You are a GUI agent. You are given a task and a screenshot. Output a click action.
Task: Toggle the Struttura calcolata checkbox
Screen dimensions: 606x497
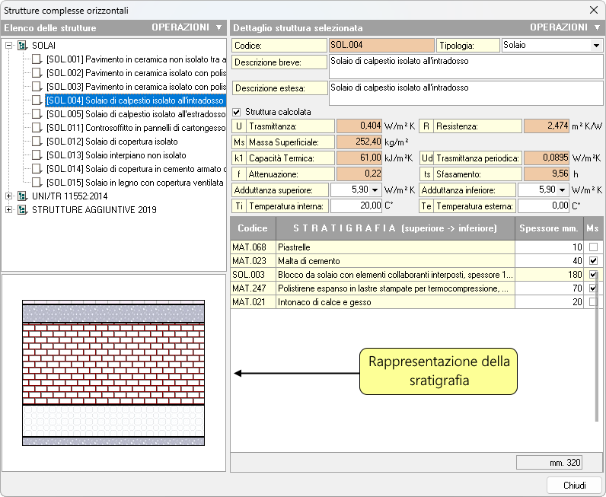[x=237, y=112]
